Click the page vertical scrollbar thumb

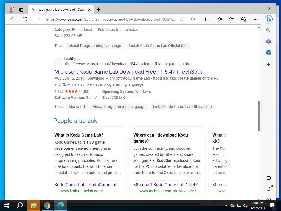point(259,116)
